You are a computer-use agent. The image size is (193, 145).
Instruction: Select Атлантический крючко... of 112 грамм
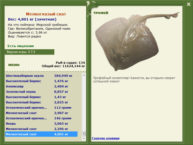coord(41,108)
